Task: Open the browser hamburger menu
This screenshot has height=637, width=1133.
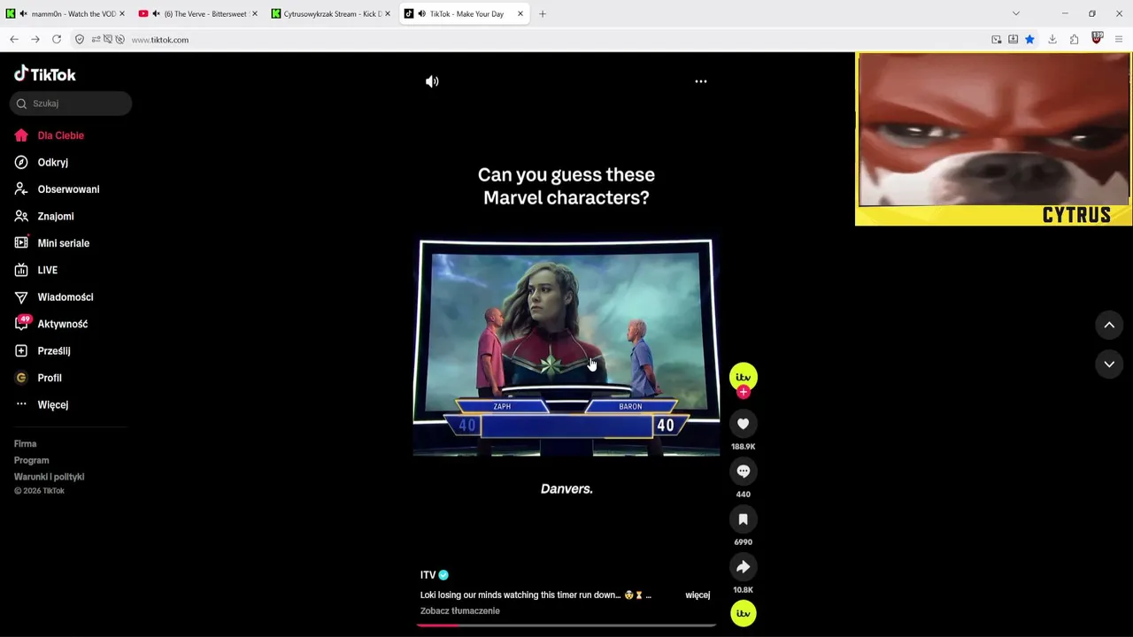Action: (1120, 40)
